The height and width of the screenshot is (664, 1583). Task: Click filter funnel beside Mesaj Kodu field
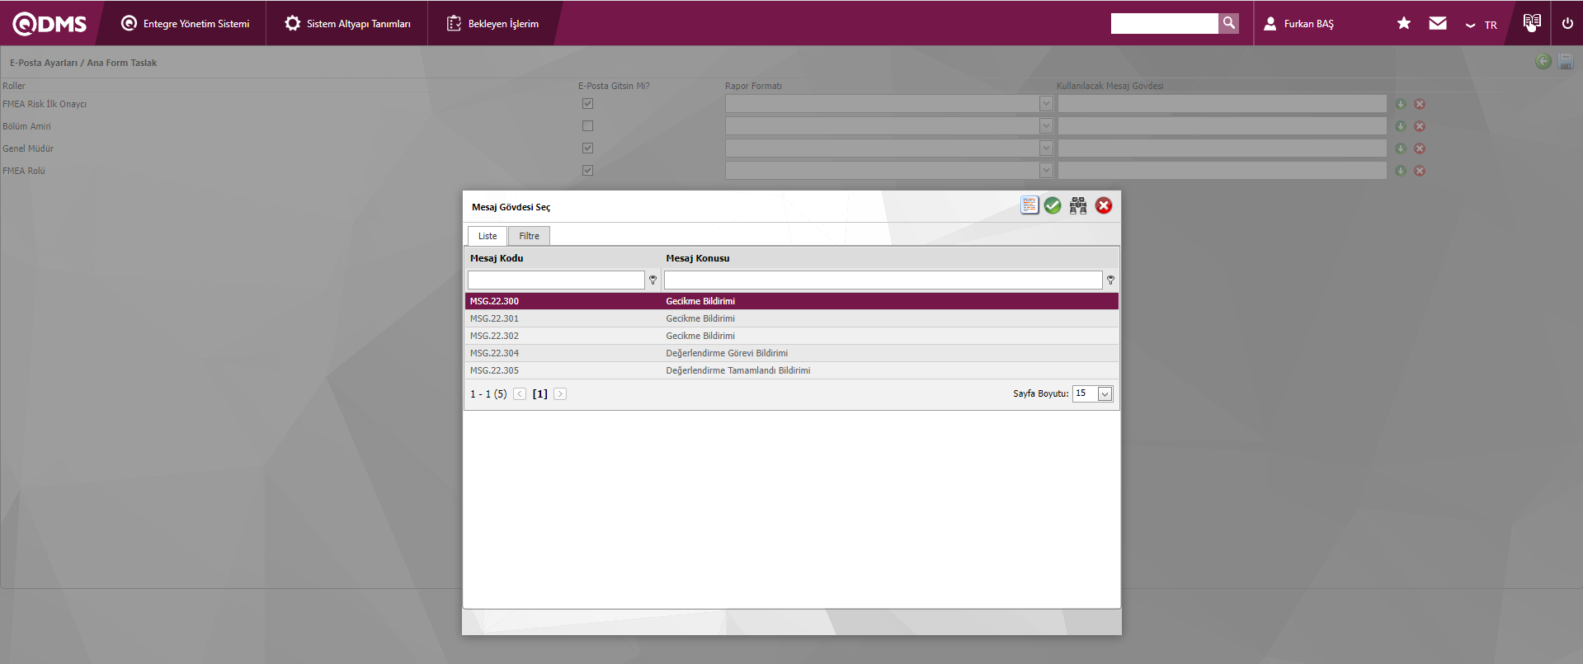(653, 280)
